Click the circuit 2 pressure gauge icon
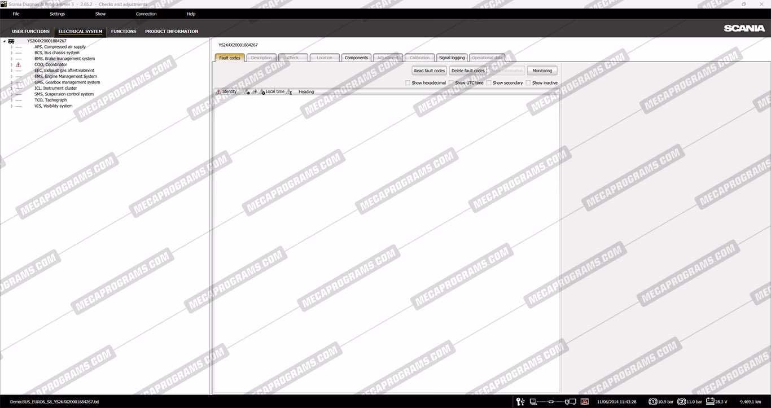Screen dimensions: 771x408 tap(681, 402)
